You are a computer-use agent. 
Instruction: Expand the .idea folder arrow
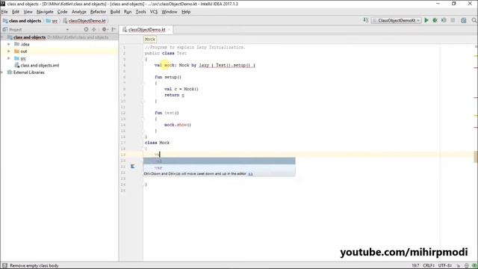coord(9,44)
